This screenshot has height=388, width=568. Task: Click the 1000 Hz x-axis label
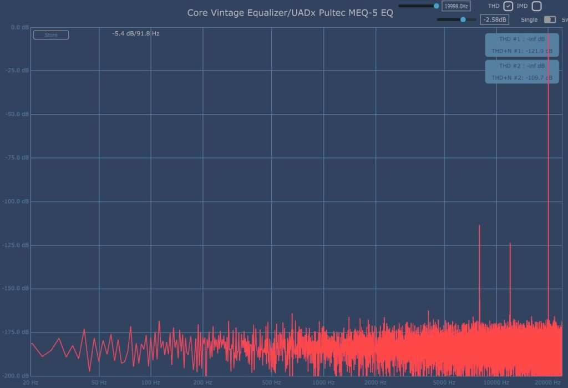pos(323,382)
